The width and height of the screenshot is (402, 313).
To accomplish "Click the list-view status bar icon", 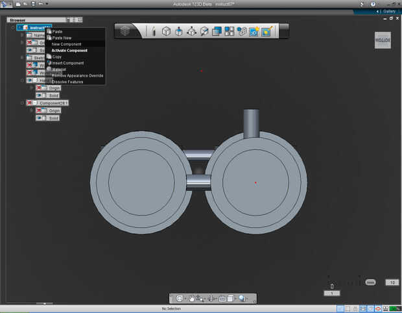I will (x=363, y=308).
